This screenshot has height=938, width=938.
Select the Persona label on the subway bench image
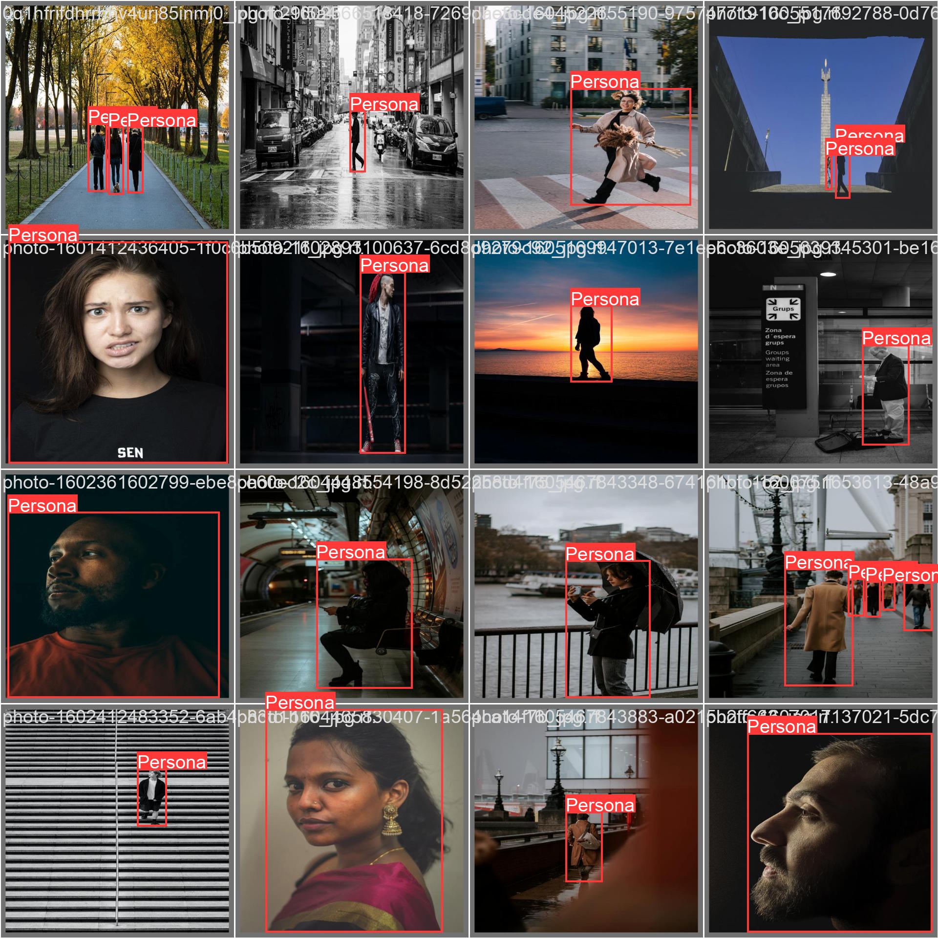(351, 553)
